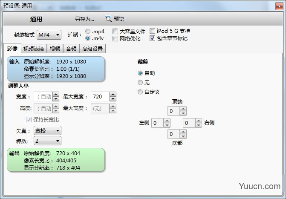The width and height of the screenshot is (286, 199).
Task: Decrease 右侧 crop with down arrow
Action: (x=199, y=125)
